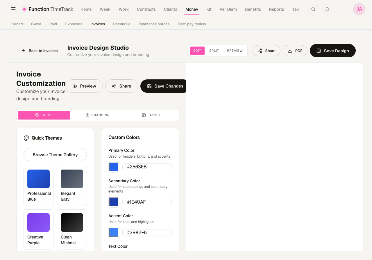372x260 pixels.
Task: Open the Primary Color swatch
Action: click(114, 167)
